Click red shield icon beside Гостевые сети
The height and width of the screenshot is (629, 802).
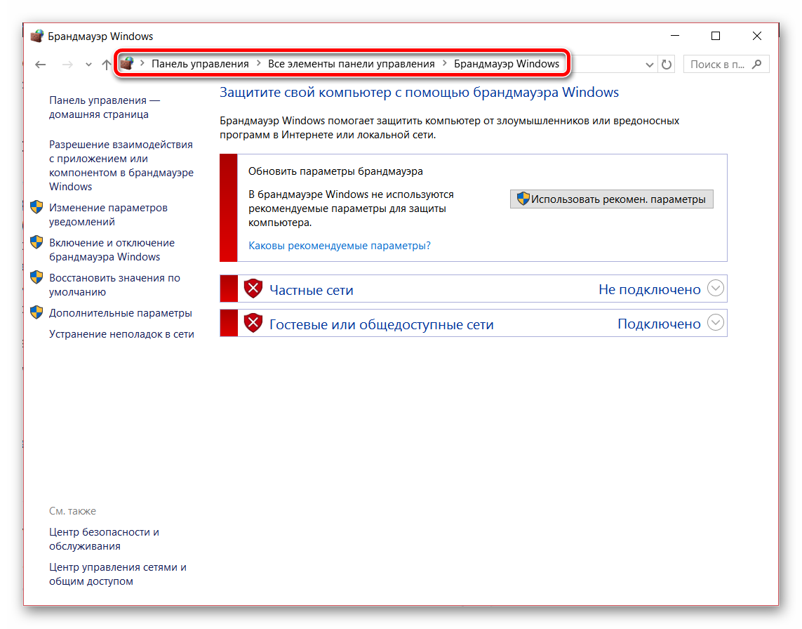[253, 324]
